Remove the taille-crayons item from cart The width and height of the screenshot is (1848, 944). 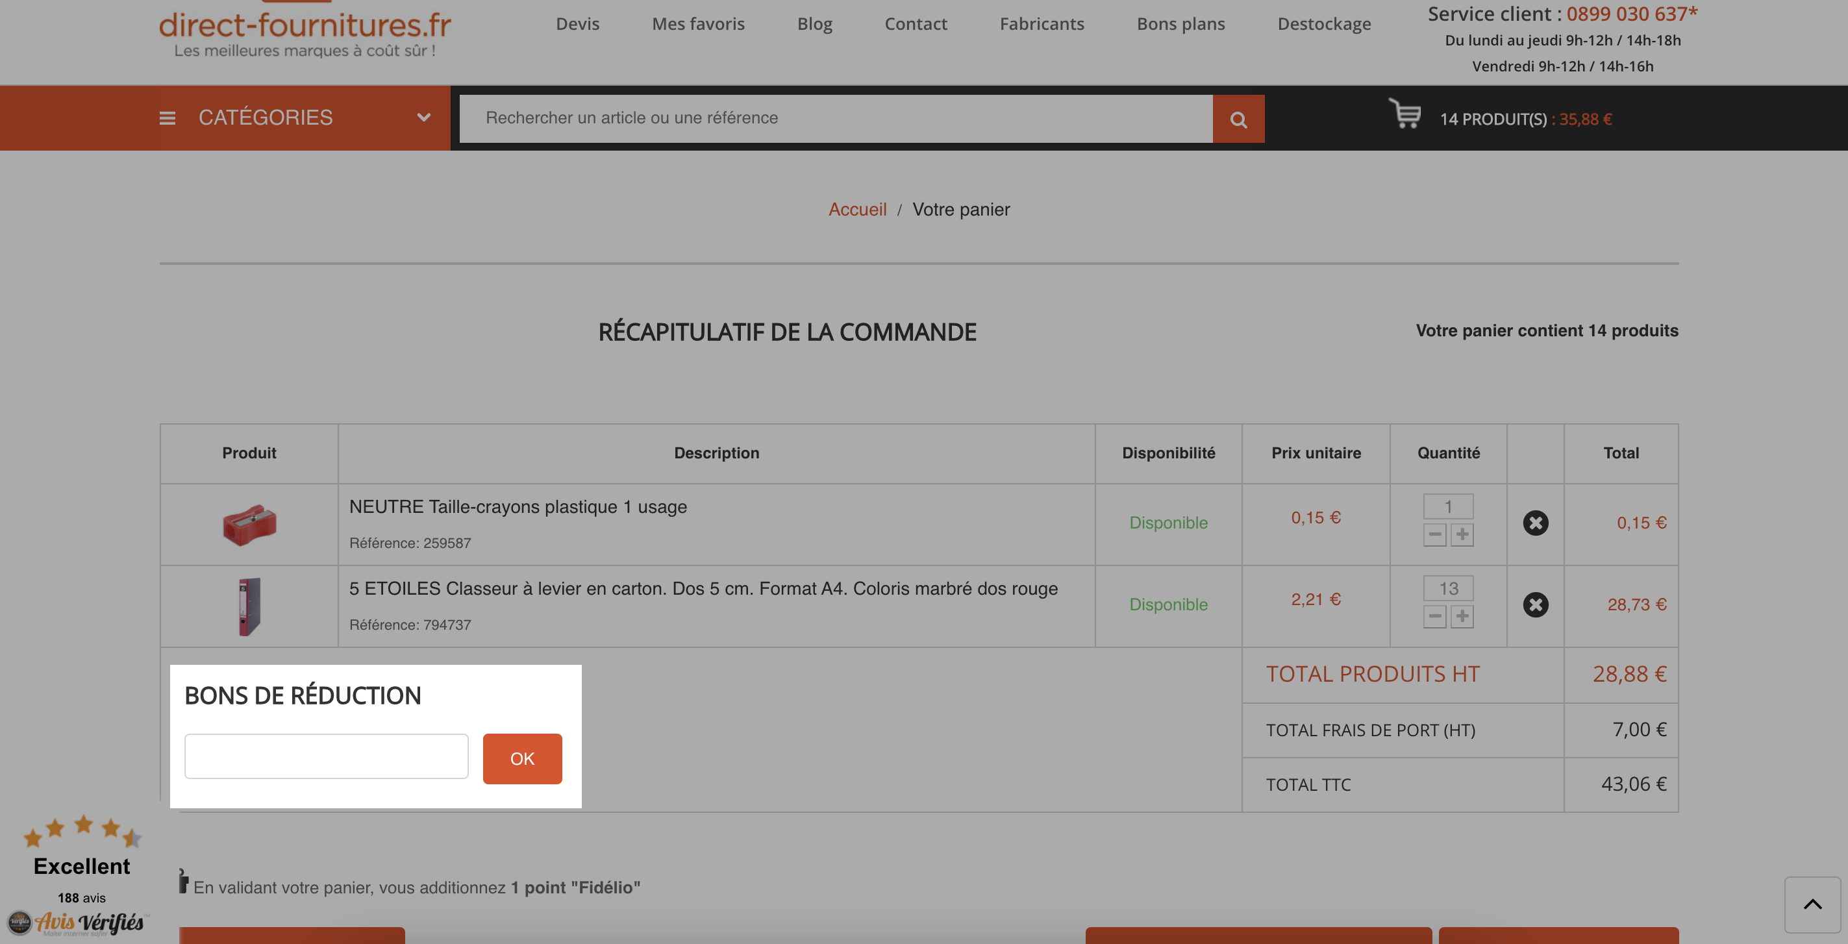pos(1535,523)
